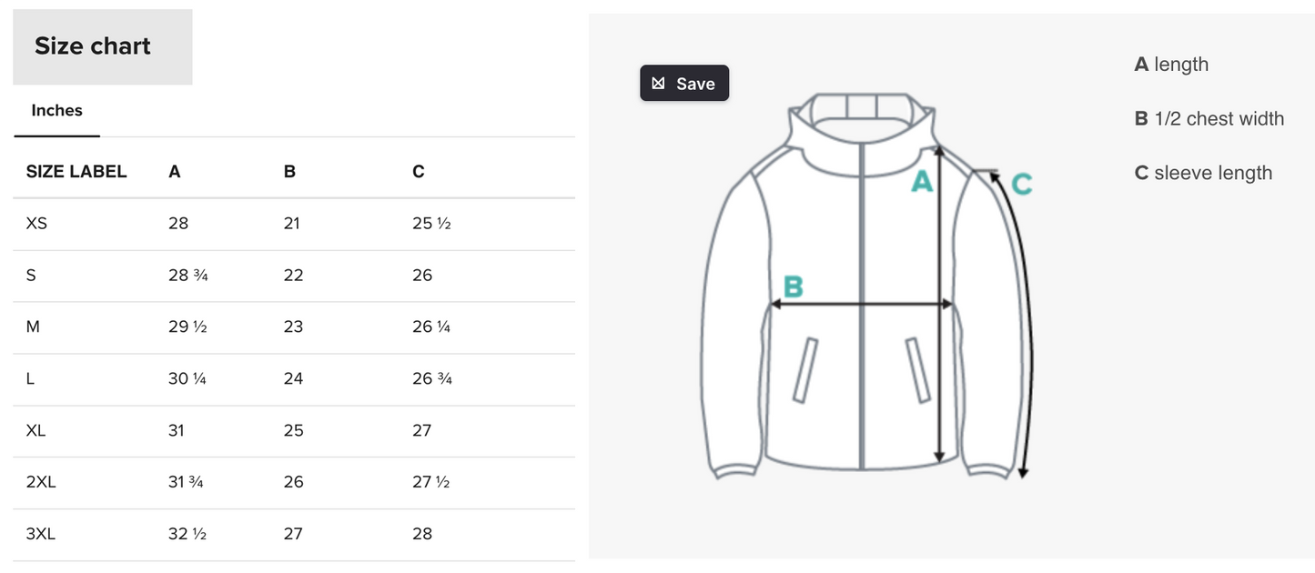Viewport: 1315px width, 573px height.
Task: Click the Size chart heading
Action: [93, 46]
